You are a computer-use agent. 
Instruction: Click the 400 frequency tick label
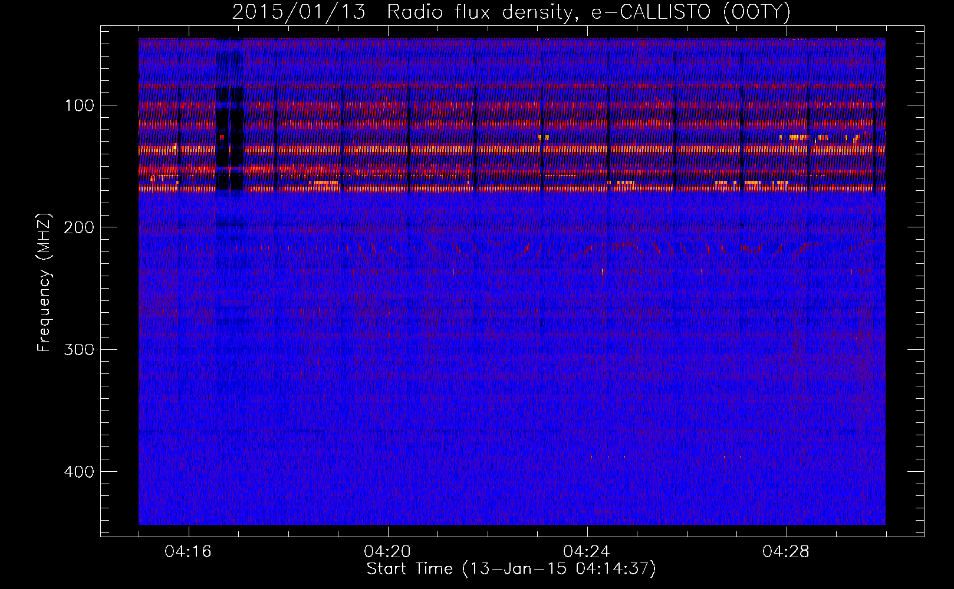pos(80,472)
